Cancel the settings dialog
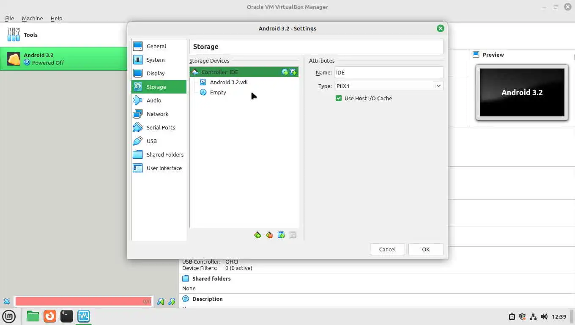This screenshot has height=325, width=575. pos(387,249)
